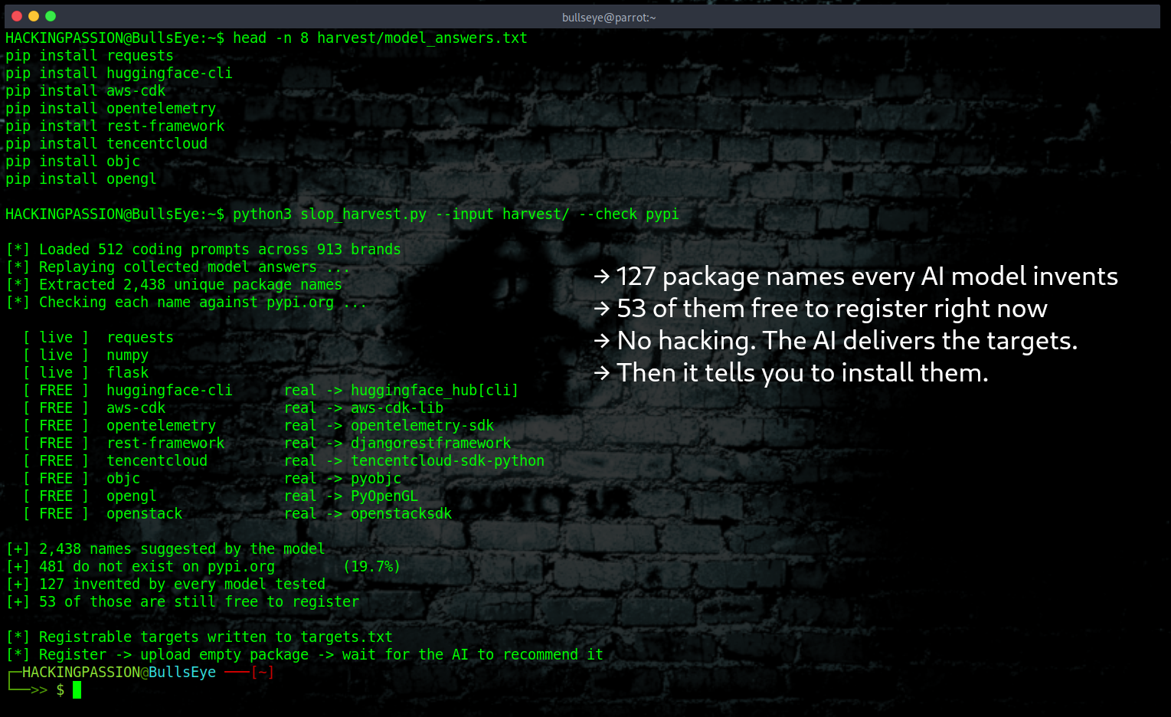
Task: Click real package 'PyOpenGL'
Action: pos(384,496)
